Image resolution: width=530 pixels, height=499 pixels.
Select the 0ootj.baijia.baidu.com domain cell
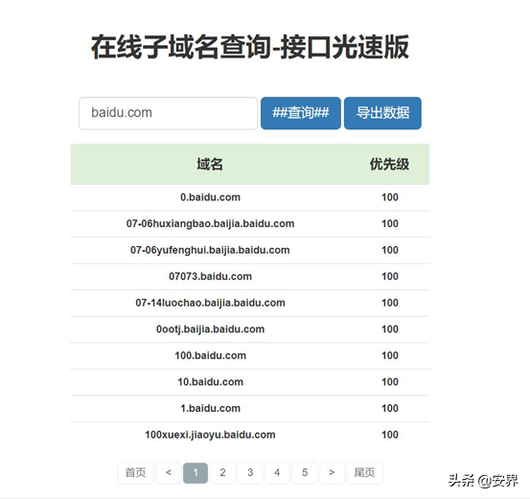tap(210, 329)
